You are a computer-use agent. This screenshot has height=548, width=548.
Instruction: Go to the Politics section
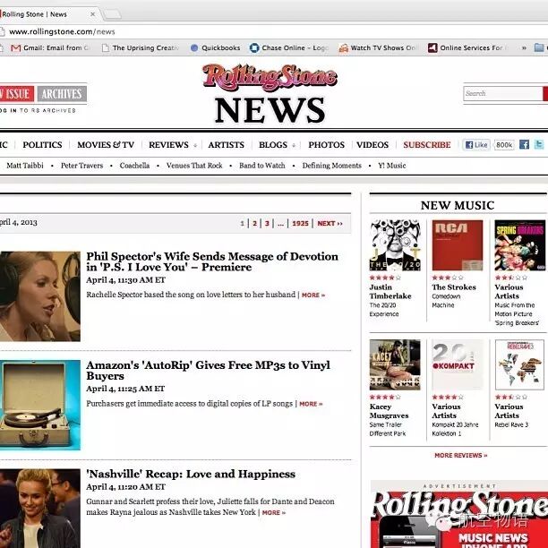coord(42,145)
